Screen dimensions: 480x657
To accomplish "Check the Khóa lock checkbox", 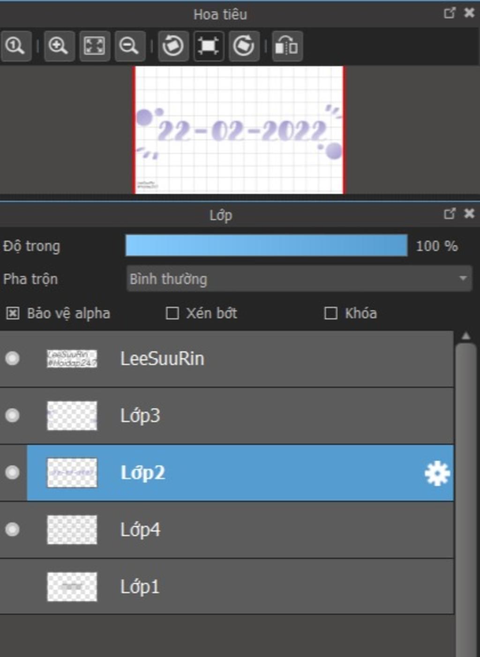I will pyautogui.click(x=331, y=313).
